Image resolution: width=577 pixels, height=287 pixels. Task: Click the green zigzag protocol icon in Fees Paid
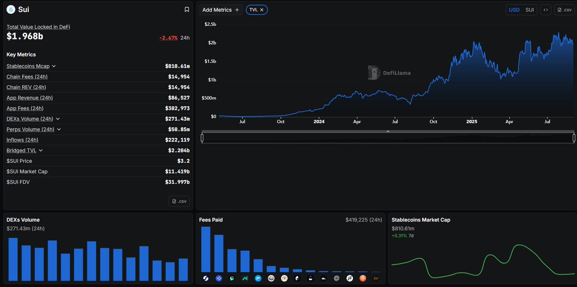click(245, 278)
